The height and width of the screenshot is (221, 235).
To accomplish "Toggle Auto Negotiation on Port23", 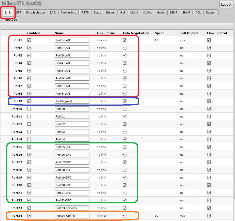I will [124, 208].
